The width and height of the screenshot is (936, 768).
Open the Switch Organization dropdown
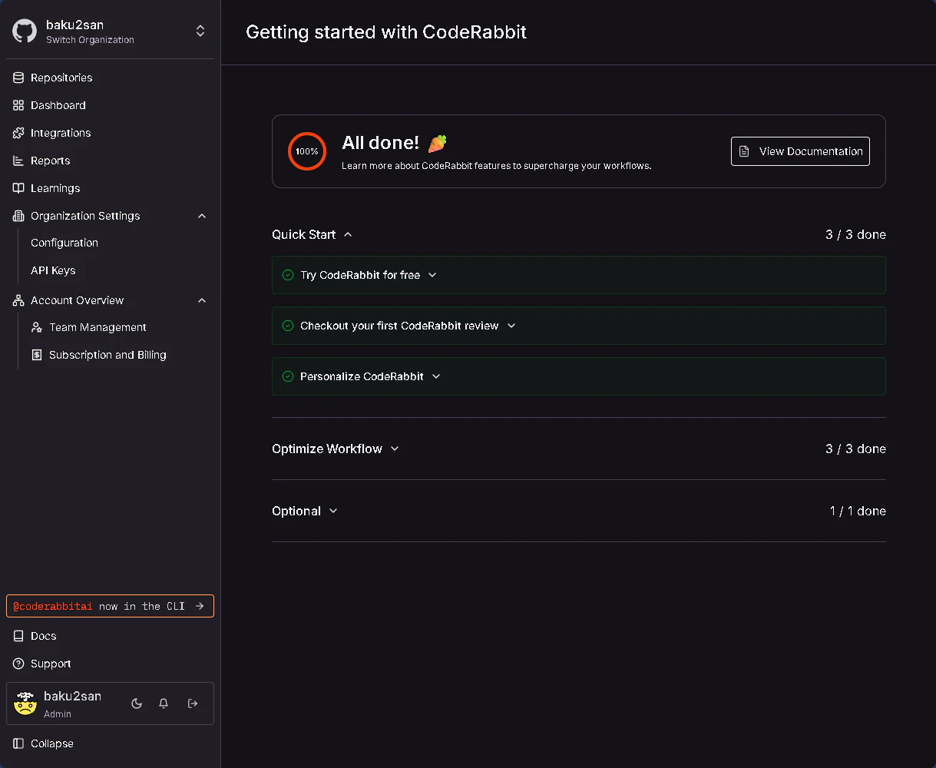point(200,31)
